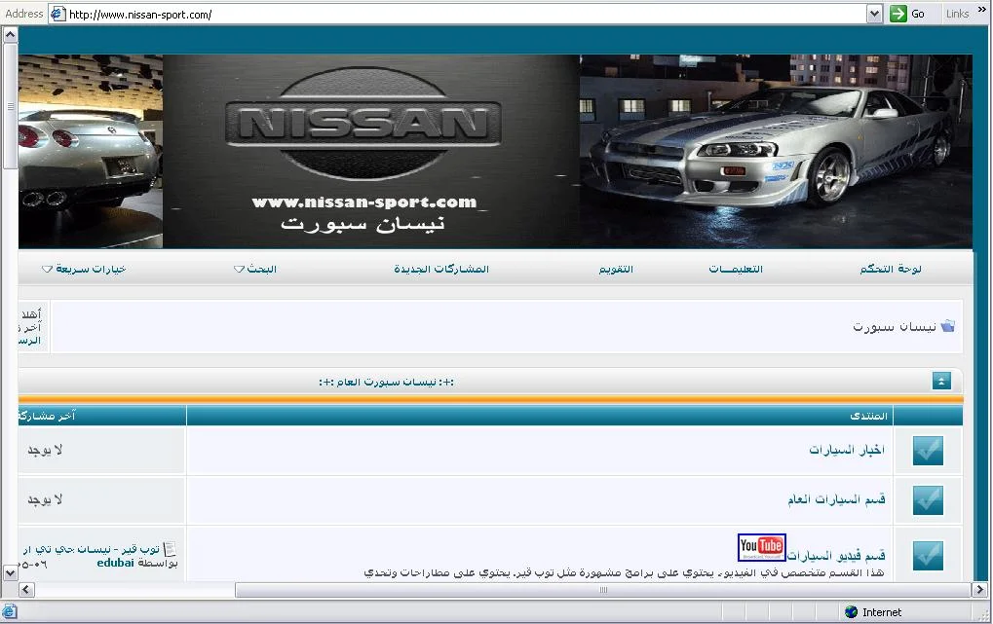Click the rear GT-R car banner photo
Image resolution: width=993 pixels, height=624 pixels.
[x=91, y=151]
